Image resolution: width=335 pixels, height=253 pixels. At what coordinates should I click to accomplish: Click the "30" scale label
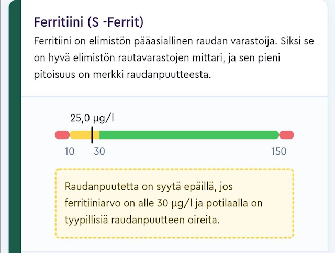(x=98, y=151)
